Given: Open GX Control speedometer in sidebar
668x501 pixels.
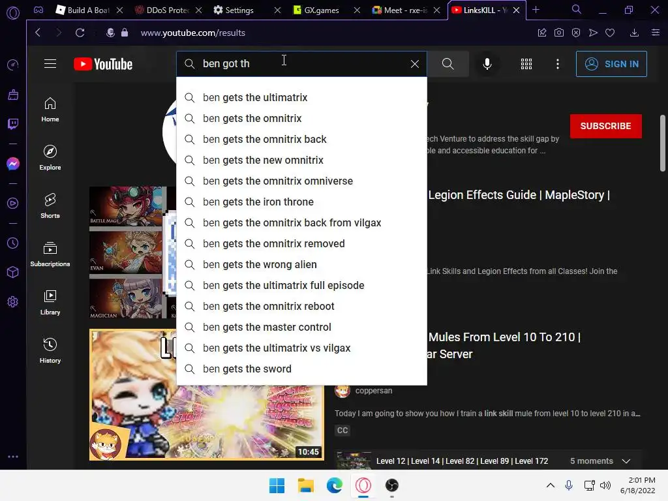Looking at the screenshot, I should (x=13, y=65).
